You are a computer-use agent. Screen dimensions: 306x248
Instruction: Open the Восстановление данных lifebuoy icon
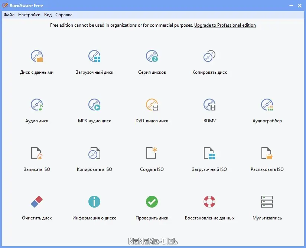[x=209, y=202]
